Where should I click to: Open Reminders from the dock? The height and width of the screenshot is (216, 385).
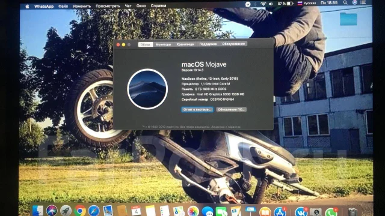[x=164, y=211]
